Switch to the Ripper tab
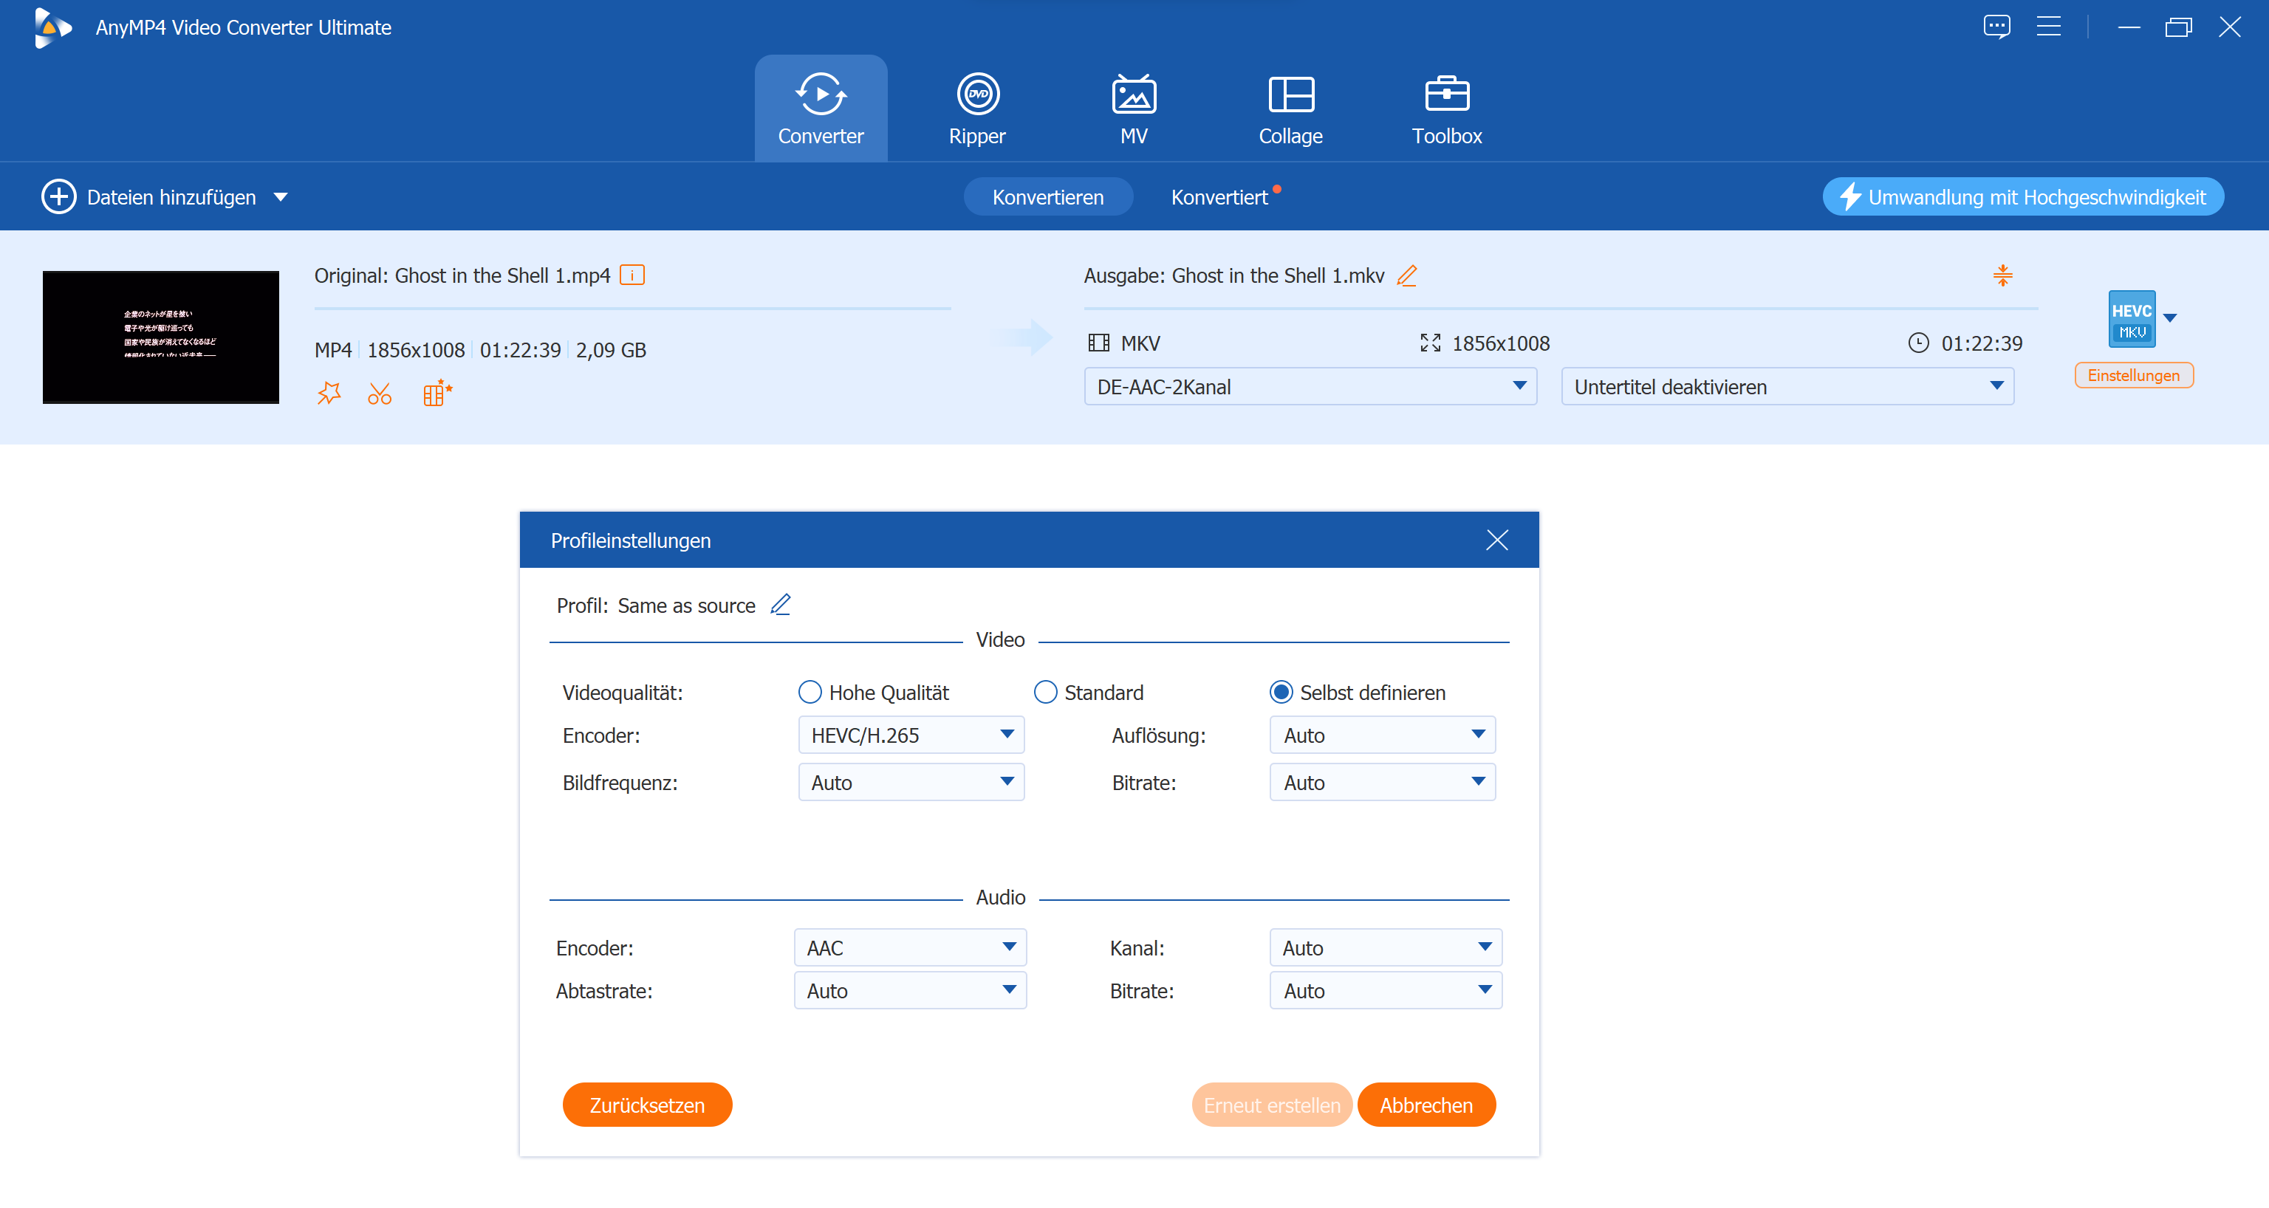The image size is (2269, 1208). (x=977, y=109)
